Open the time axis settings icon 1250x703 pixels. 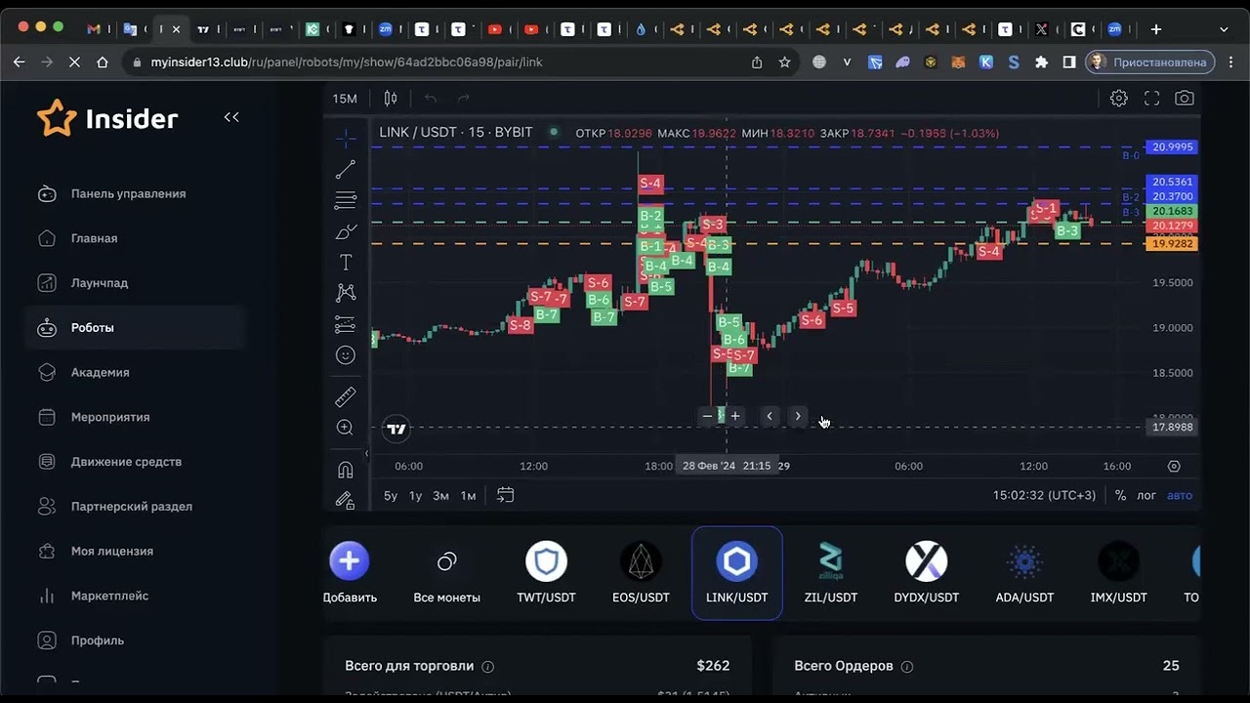[1174, 467]
